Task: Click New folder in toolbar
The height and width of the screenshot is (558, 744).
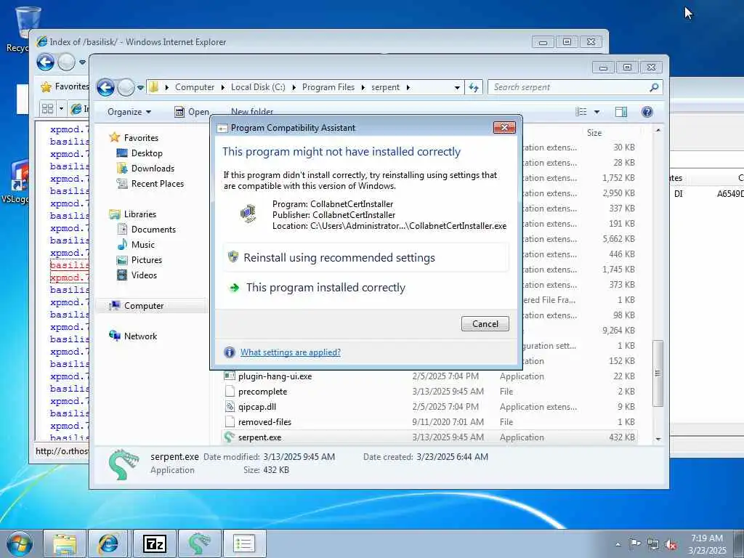Action: point(252,112)
